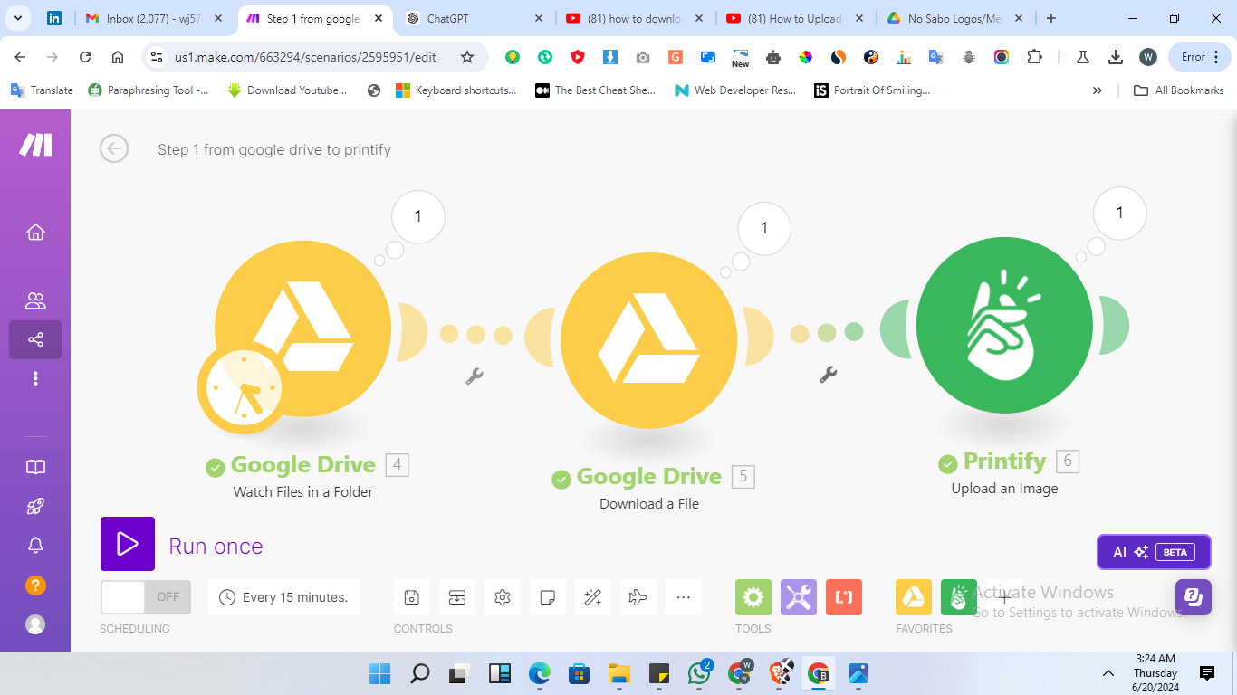Viewport: 1237px width, 695px height.
Task: Open the Team icon in sidebar
Action: coord(35,300)
